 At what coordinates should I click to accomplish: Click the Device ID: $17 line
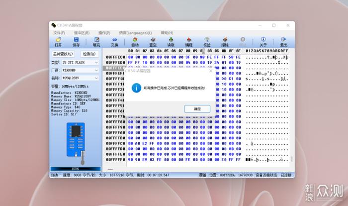(64, 114)
